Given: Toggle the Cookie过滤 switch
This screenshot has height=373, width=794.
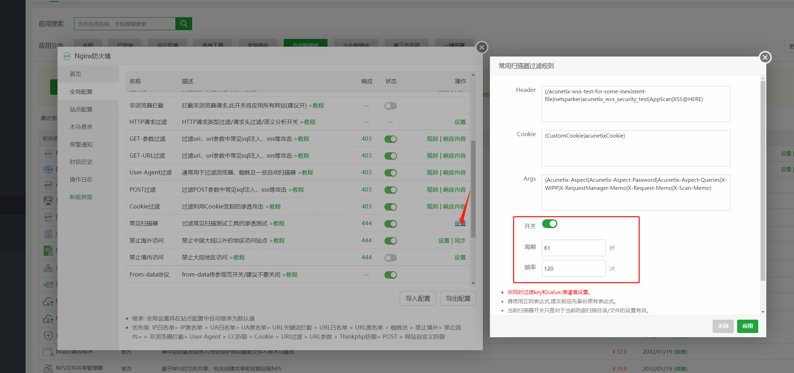Looking at the screenshot, I should (x=390, y=207).
